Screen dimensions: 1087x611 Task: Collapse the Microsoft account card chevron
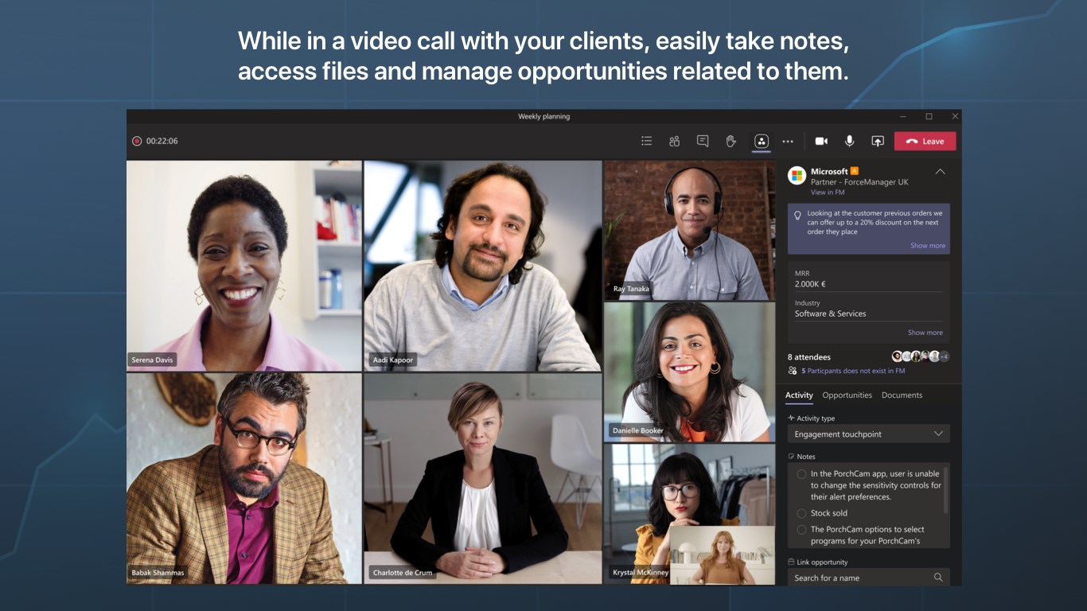coord(940,172)
